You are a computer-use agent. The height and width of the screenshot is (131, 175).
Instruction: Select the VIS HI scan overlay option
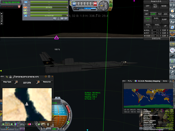(x=133, y=112)
